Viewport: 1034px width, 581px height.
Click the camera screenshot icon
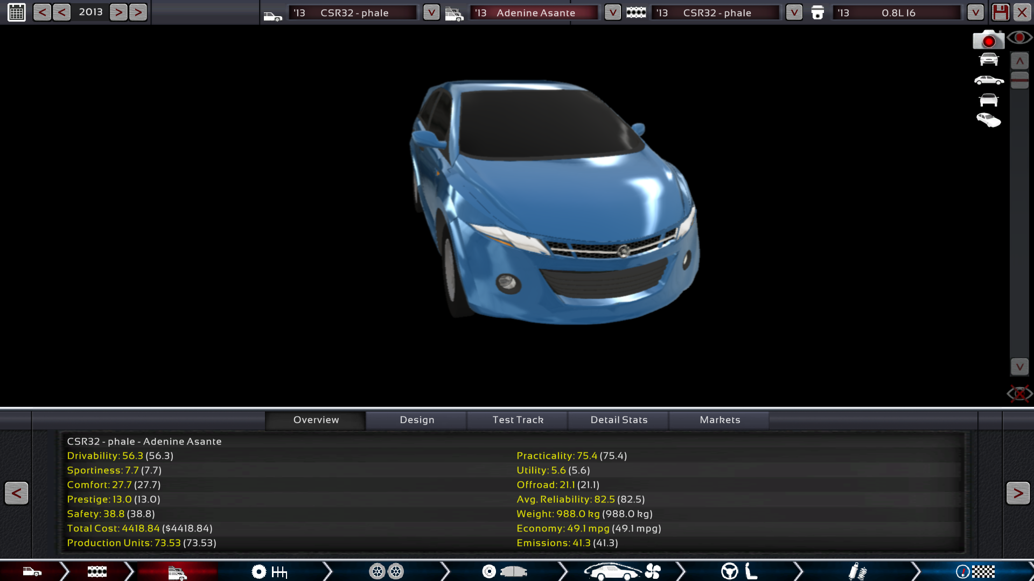click(988, 40)
